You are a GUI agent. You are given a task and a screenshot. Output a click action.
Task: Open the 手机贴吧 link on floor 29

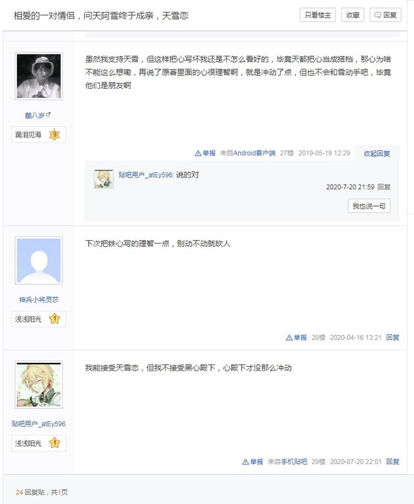294,462
